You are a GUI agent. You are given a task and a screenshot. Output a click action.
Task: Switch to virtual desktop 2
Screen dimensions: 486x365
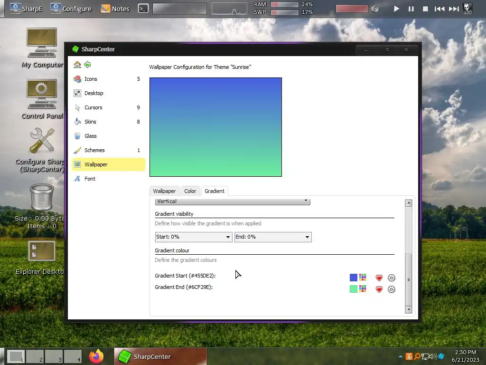(x=35, y=356)
